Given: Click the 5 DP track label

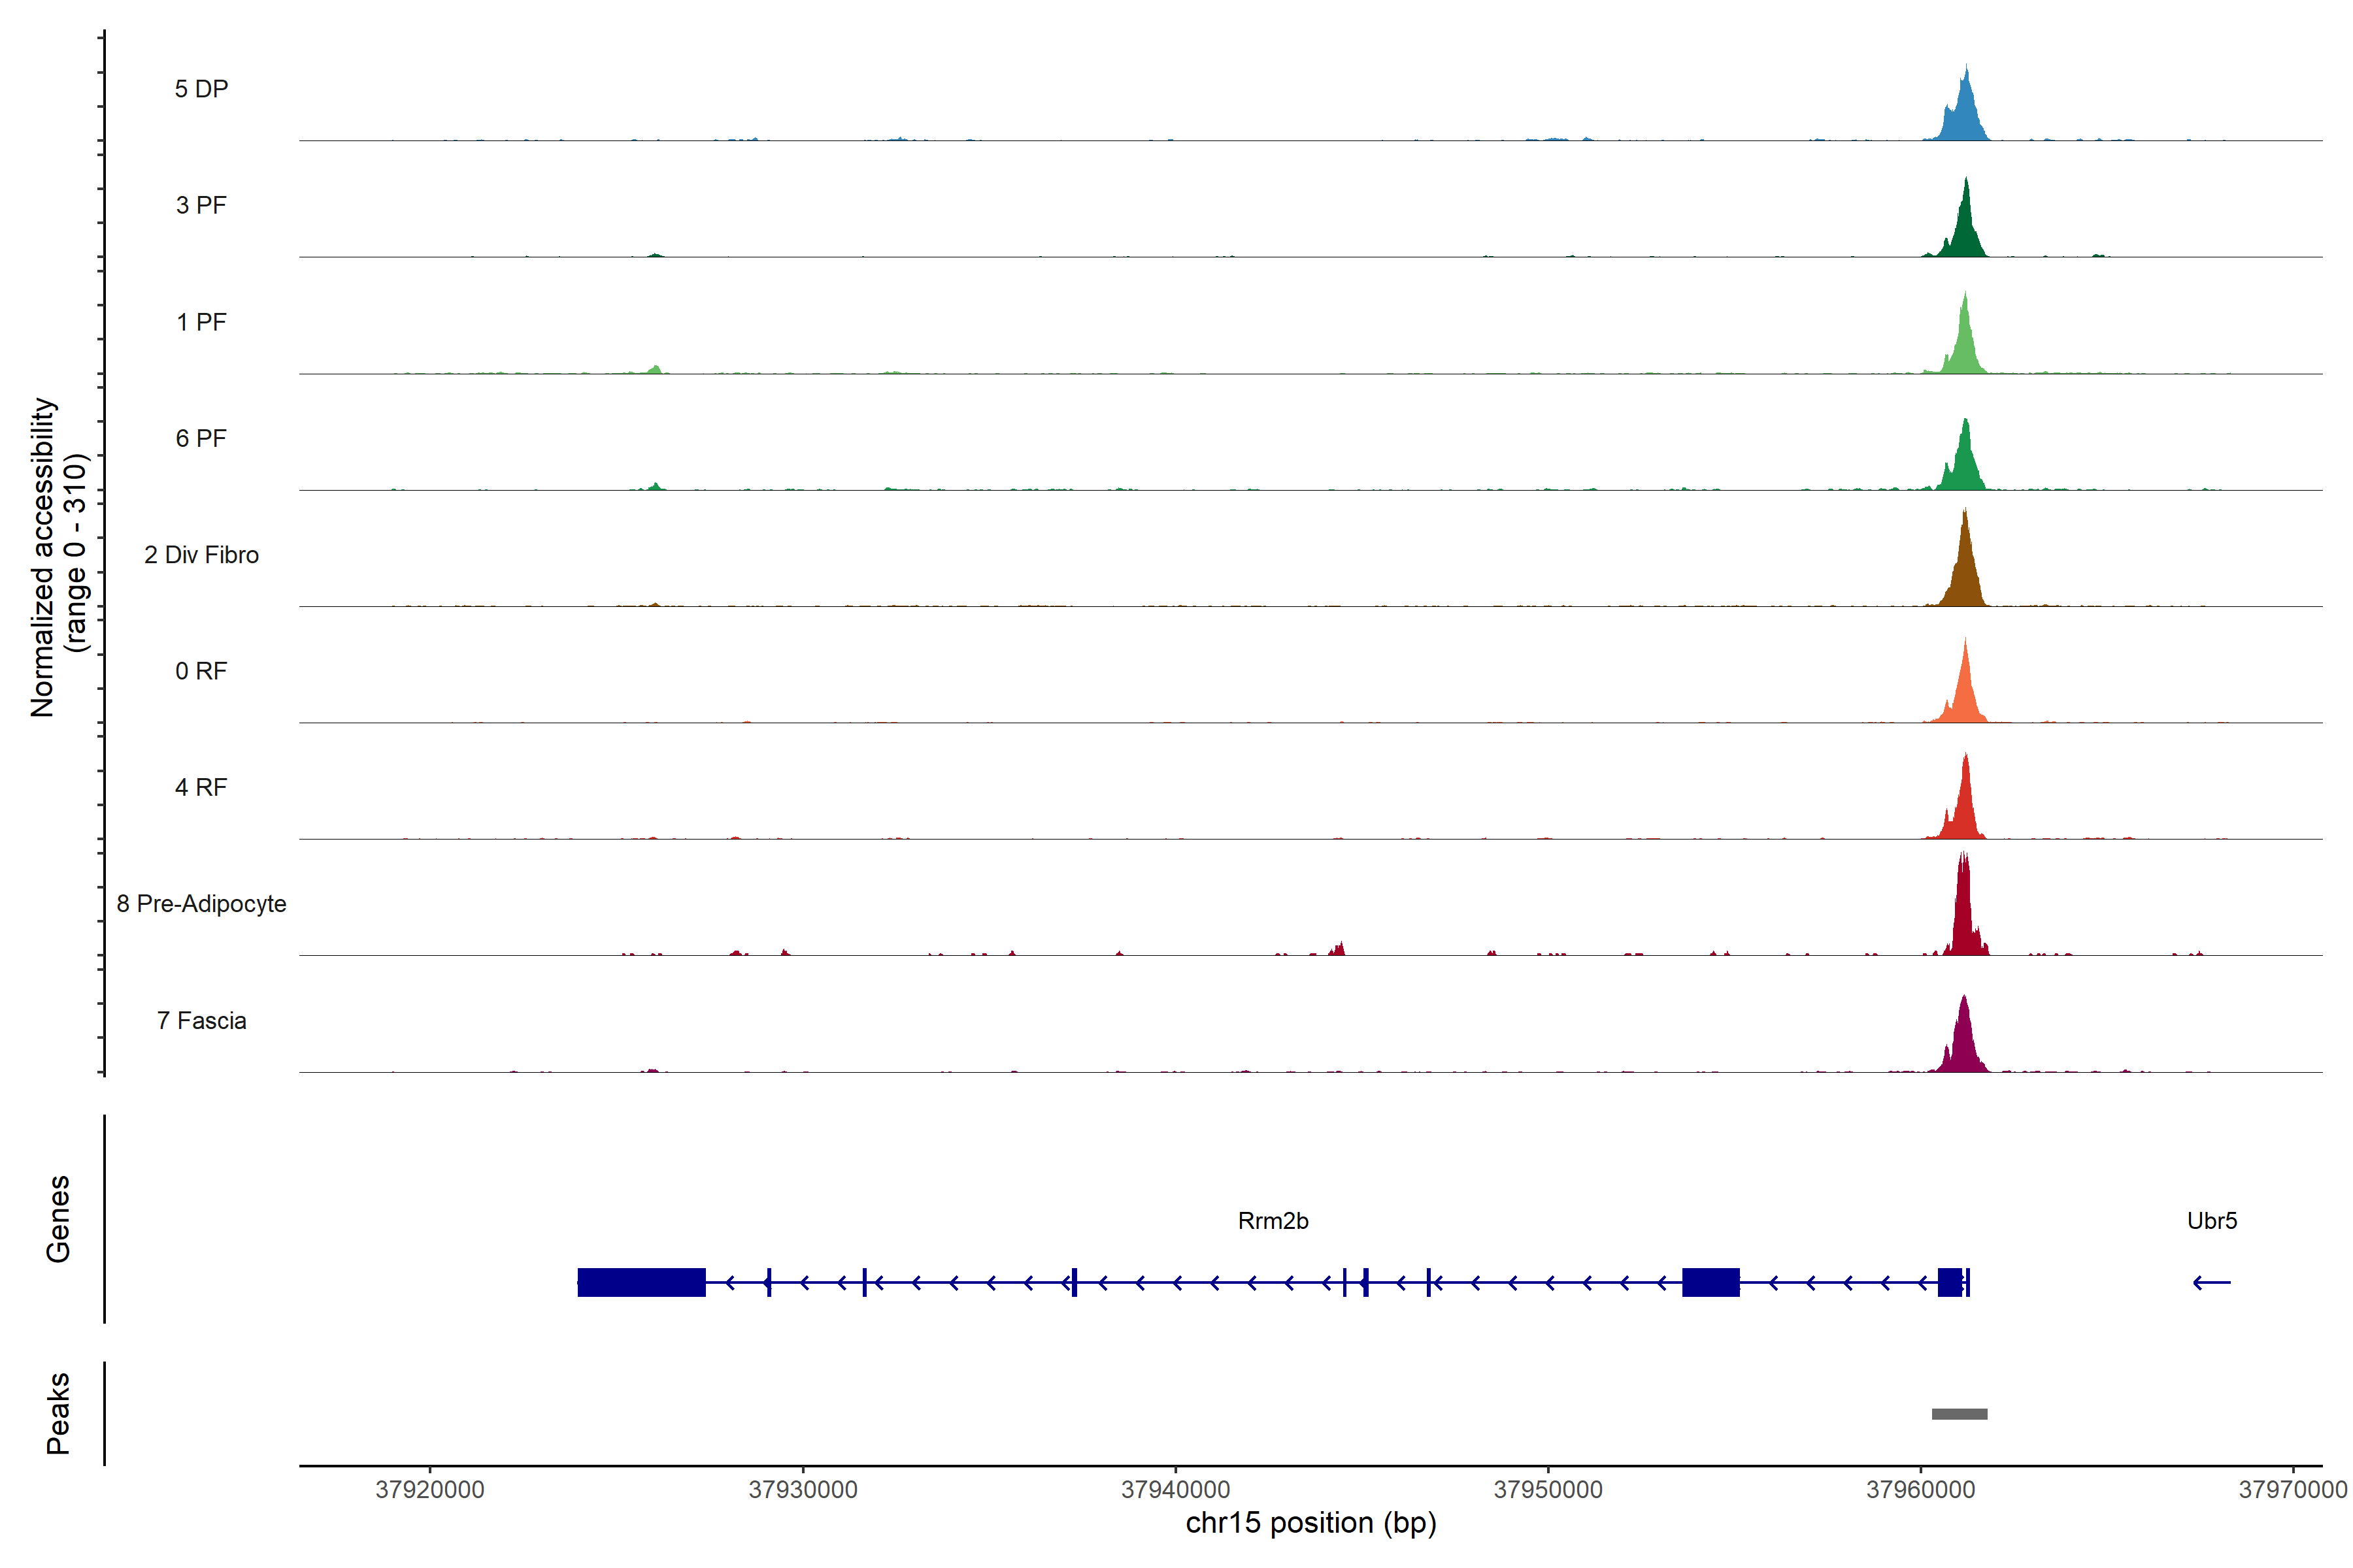Looking at the screenshot, I should coord(201,89).
